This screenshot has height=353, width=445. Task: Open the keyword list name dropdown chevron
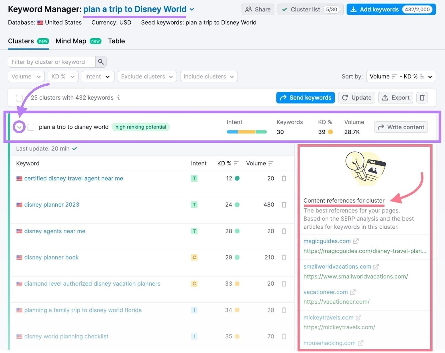coord(192,9)
